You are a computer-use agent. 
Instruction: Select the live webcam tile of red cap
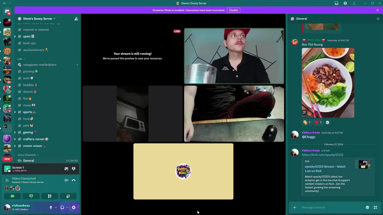[x=234, y=56]
